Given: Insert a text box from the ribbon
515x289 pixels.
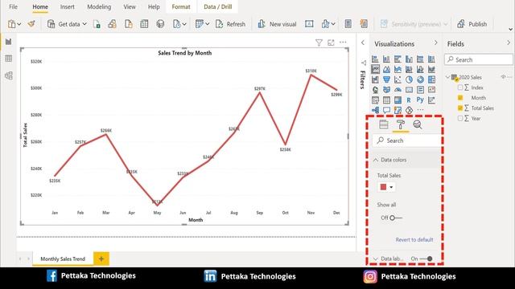Looking at the screenshot, I should pyautogui.click(x=309, y=24).
